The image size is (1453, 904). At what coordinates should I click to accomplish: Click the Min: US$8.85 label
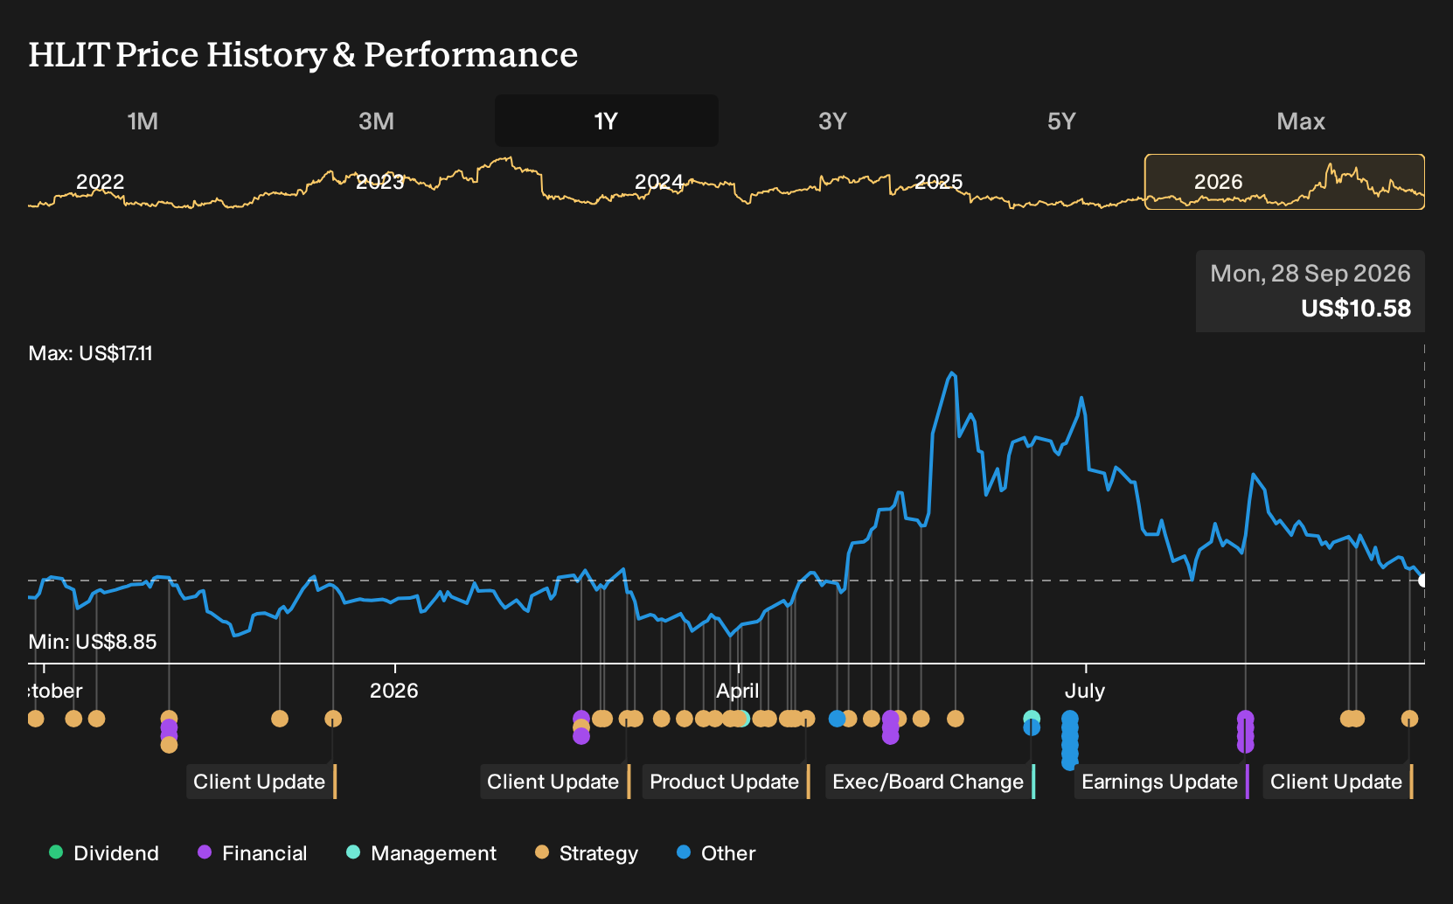pos(93,642)
